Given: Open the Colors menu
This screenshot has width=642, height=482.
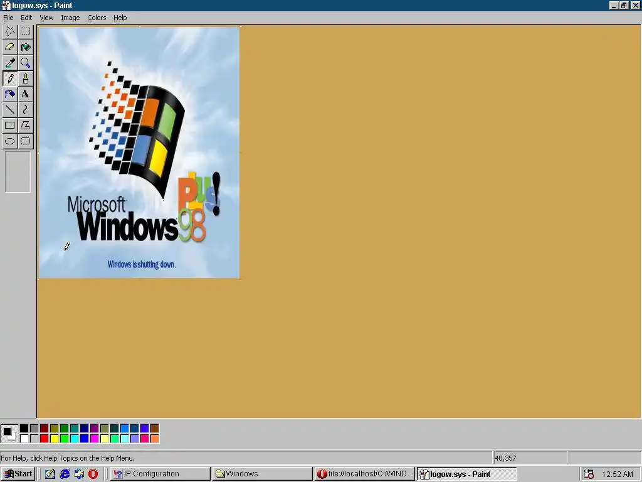Looking at the screenshot, I should point(97,18).
